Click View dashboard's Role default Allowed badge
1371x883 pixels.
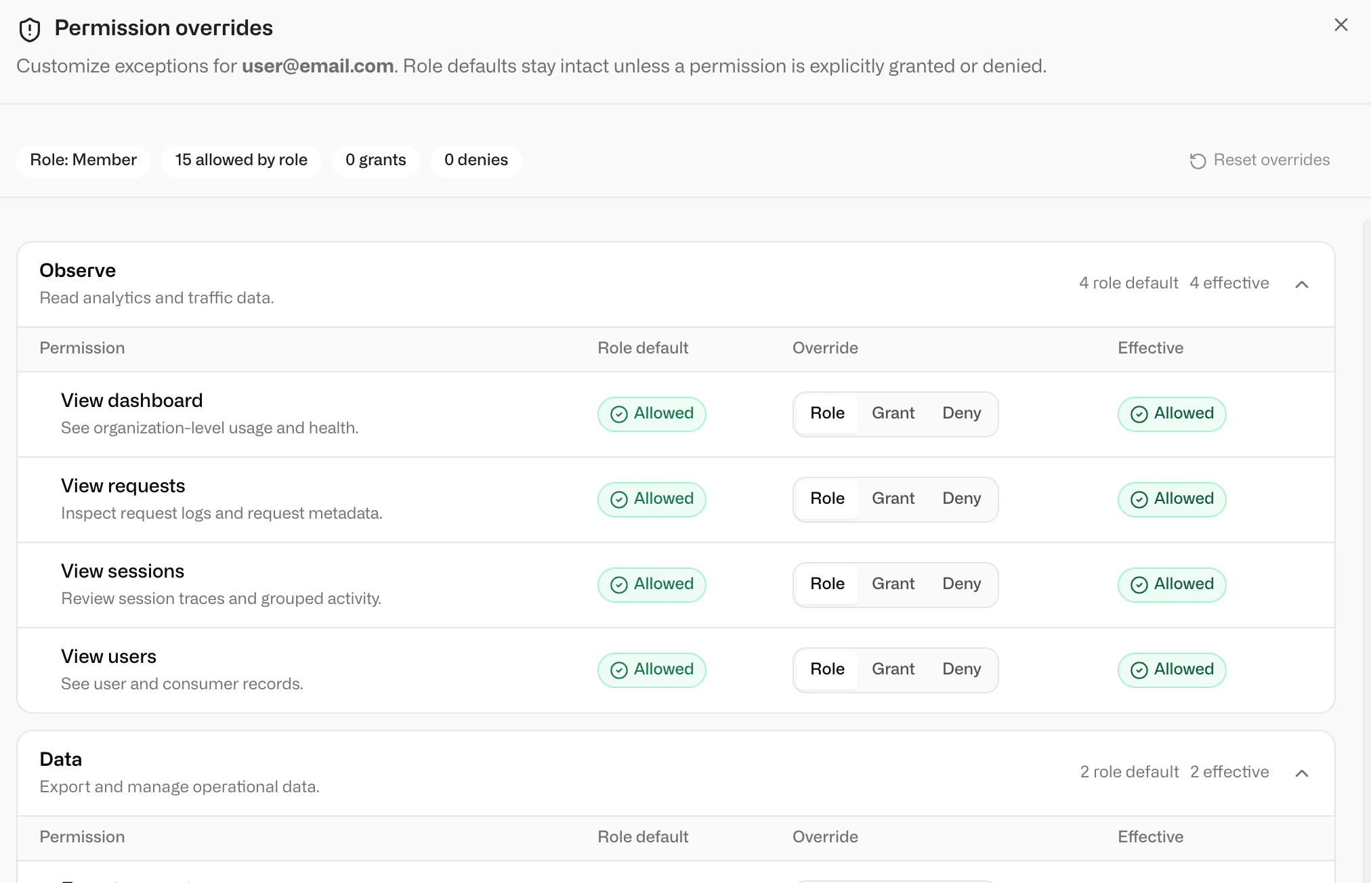coord(652,414)
